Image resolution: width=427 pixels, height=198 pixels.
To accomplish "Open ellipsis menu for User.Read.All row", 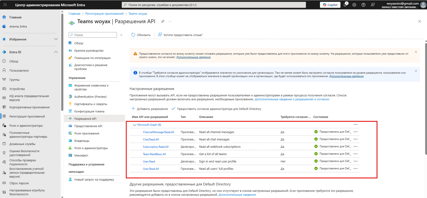I will coord(356,169).
